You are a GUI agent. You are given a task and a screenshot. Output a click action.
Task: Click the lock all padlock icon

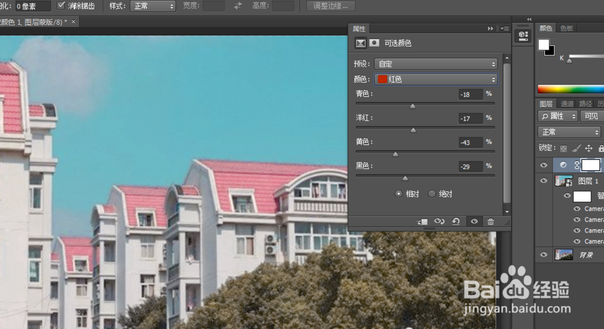pyautogui.click(x=601, y=148)
